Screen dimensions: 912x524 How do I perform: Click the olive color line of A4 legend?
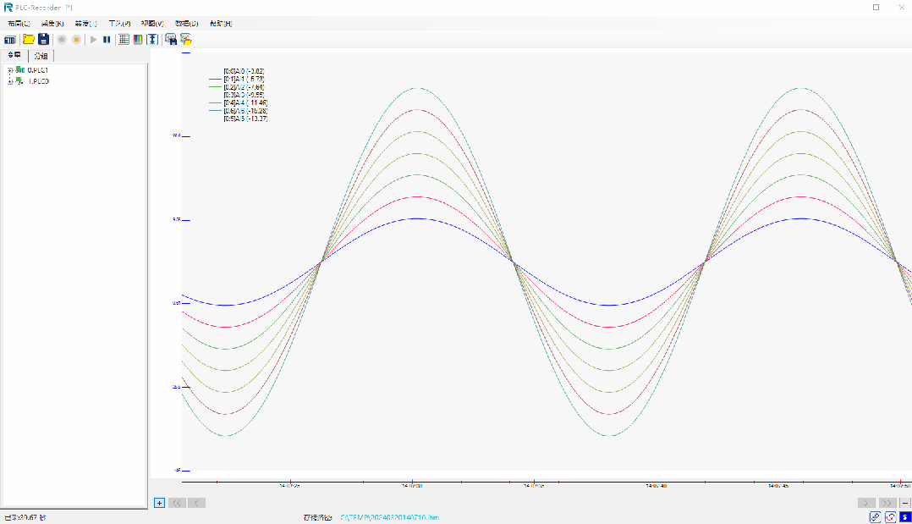[215, 103]
